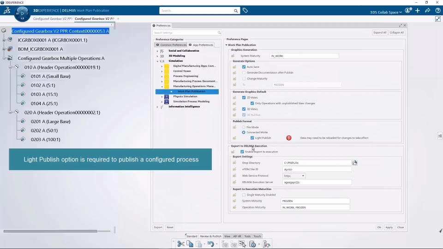Image resolution: width=443 pixels, height=249 pixels.
Task: Toggle the Auto Save checkbox
Action: (244, 67)
